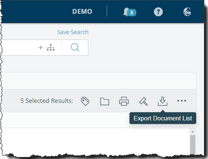208x159 pixels.
Task: Run search with magnifying glass button
Action: 75,48
